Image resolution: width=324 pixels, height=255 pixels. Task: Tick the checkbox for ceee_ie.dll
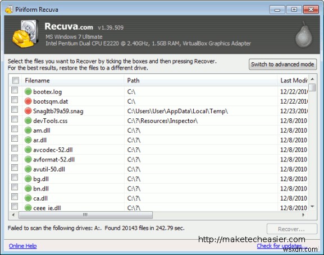click(15, 206)
